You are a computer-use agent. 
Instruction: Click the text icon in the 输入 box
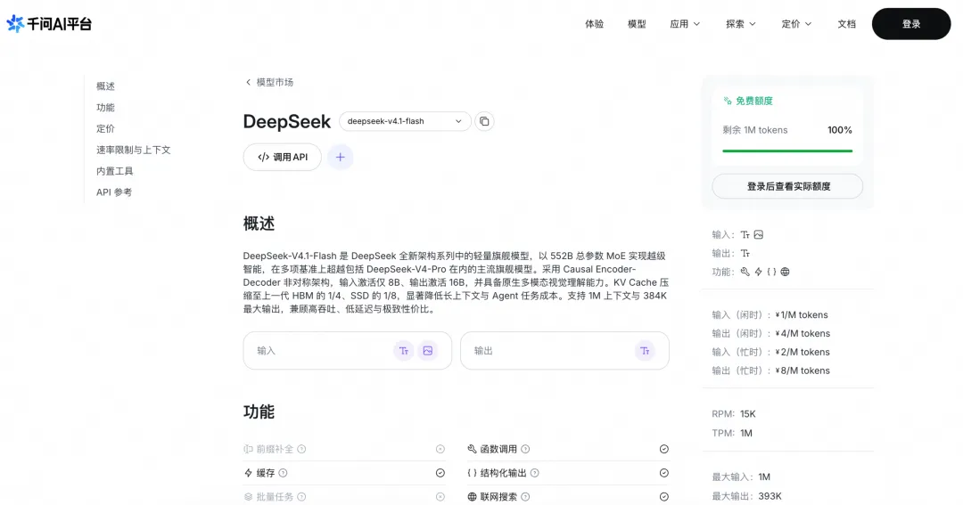[x=404, y=351]
